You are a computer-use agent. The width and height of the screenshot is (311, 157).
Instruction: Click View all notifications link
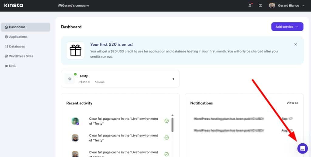292,103
